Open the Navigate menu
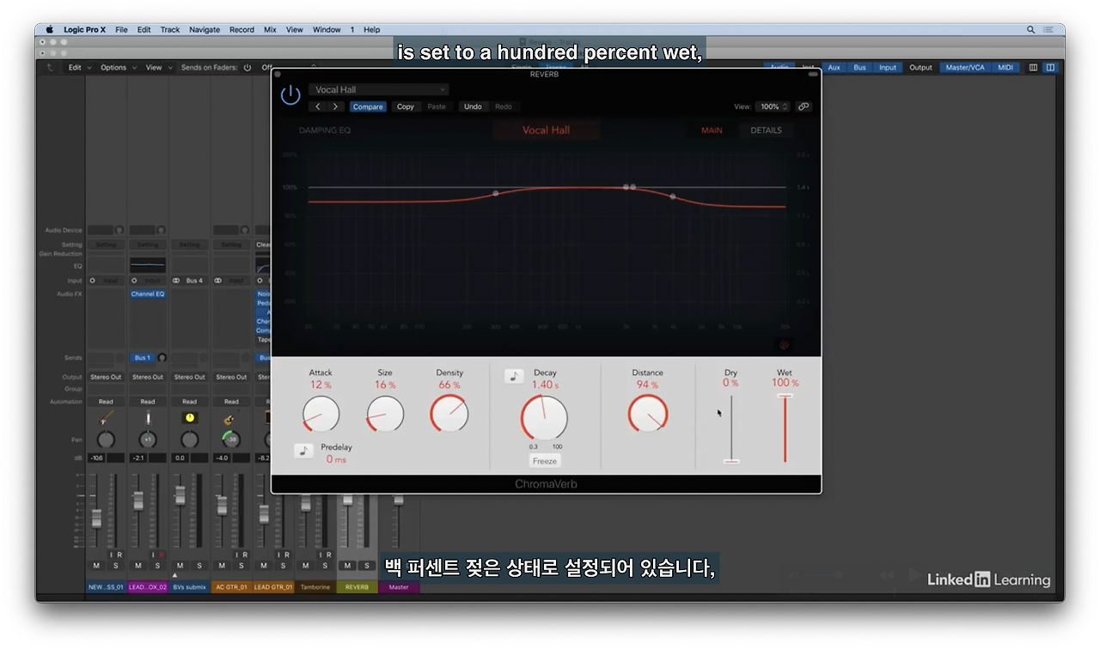This screenshot has width=1100, height=649. coord(205,30)
